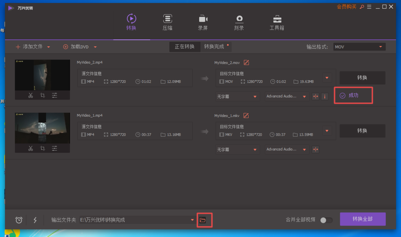Open effects adjust icon under MyVideo_2 thumbnail
The height and width of the screenshot is (237, 401).
(x=54, y=96)
